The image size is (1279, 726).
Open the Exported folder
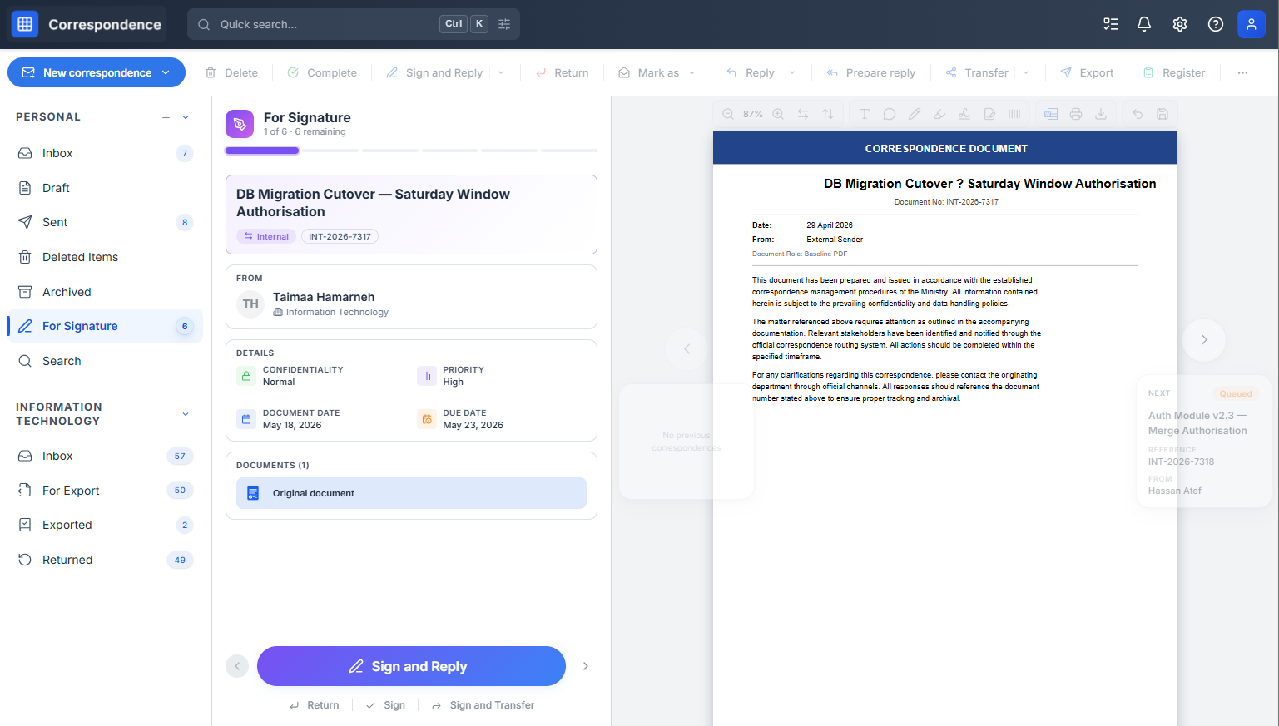pos(105,525)
